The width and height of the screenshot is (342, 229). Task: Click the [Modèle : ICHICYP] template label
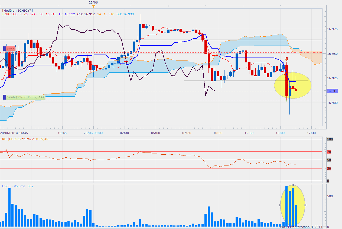17,11
